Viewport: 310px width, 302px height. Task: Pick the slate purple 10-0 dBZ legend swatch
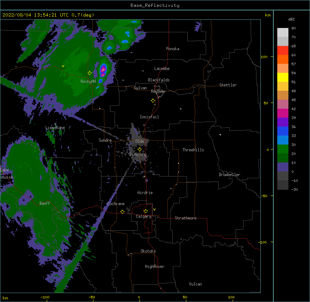click(283, 167)
